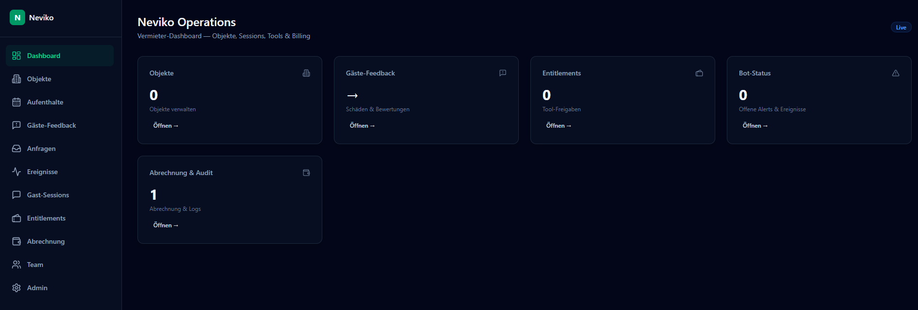Image resolution: width=918 pixels, height=310 pixels.
Task: Click Öffnen link on Objekte card
Action: coord(166,126)
